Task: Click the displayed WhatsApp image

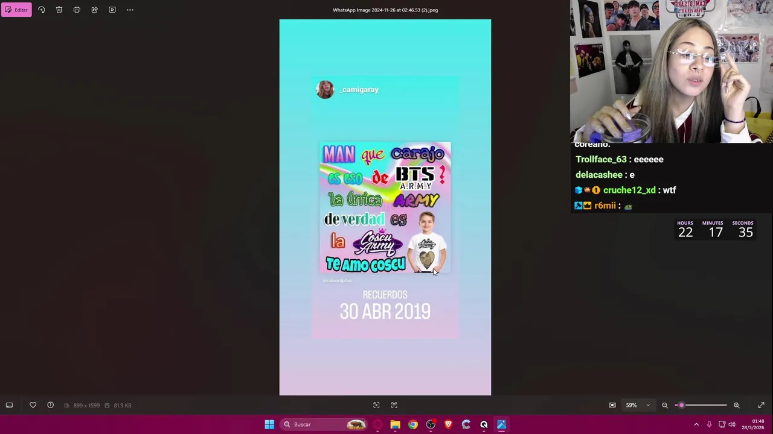Action: [385, 207]
